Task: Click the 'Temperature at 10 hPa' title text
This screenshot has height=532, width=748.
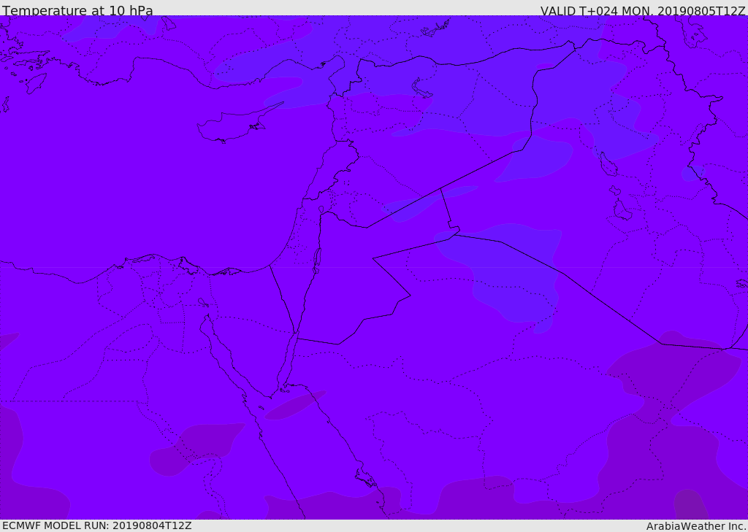Action: click(x=77, y=10)
